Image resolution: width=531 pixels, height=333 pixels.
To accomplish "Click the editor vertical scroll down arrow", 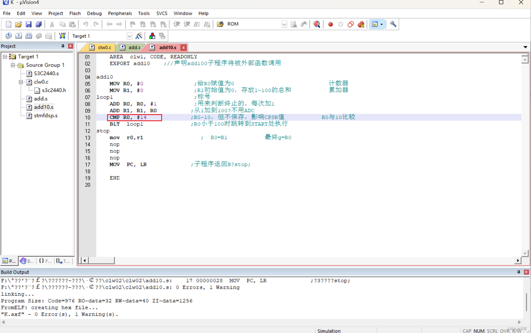I will [525, 253].
